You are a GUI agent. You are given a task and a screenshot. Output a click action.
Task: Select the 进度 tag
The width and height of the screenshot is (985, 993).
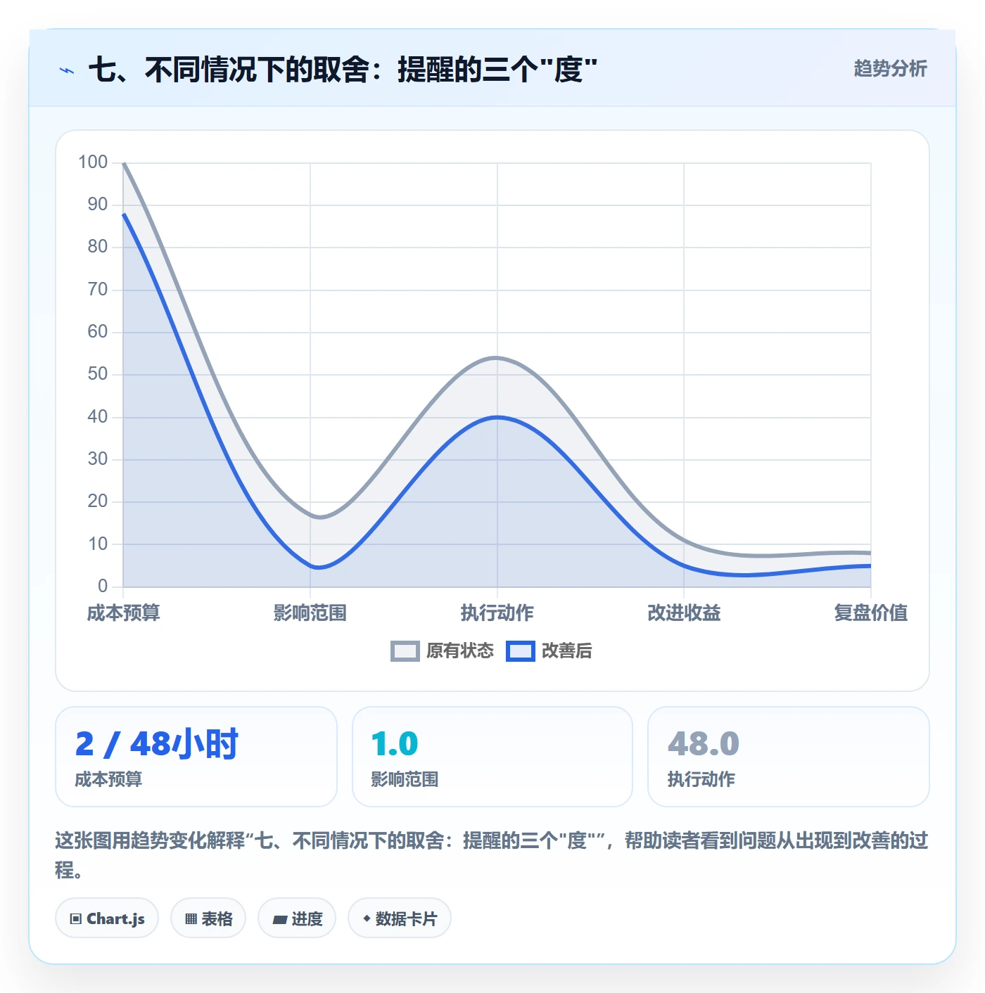click(x=297, y=918)
